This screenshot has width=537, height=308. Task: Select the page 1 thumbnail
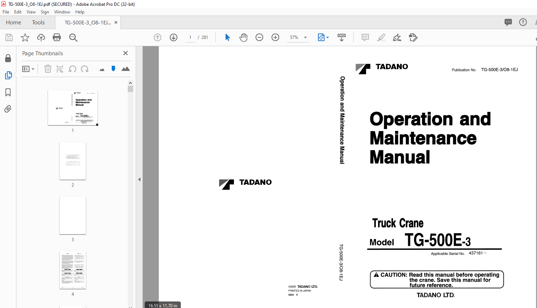[x=73, y=108]
